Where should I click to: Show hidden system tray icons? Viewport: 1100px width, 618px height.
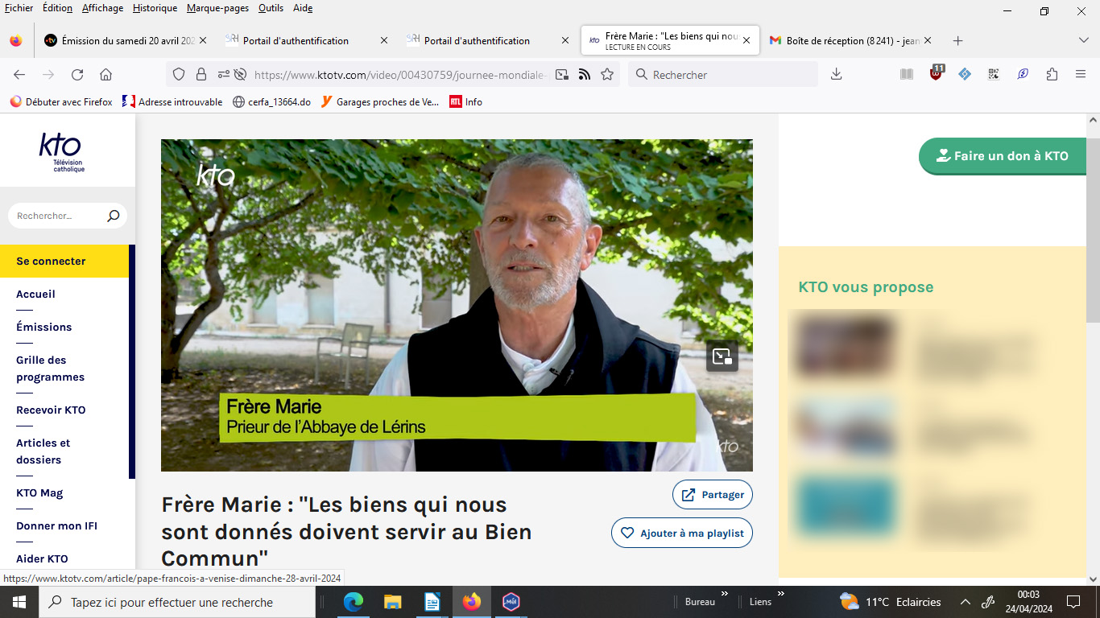966,602
